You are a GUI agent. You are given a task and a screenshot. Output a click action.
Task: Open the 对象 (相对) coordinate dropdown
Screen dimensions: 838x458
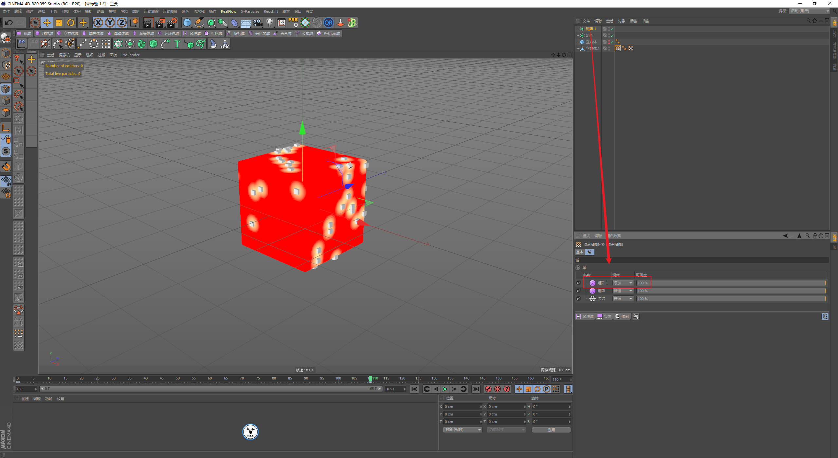[x=463, y=430]
